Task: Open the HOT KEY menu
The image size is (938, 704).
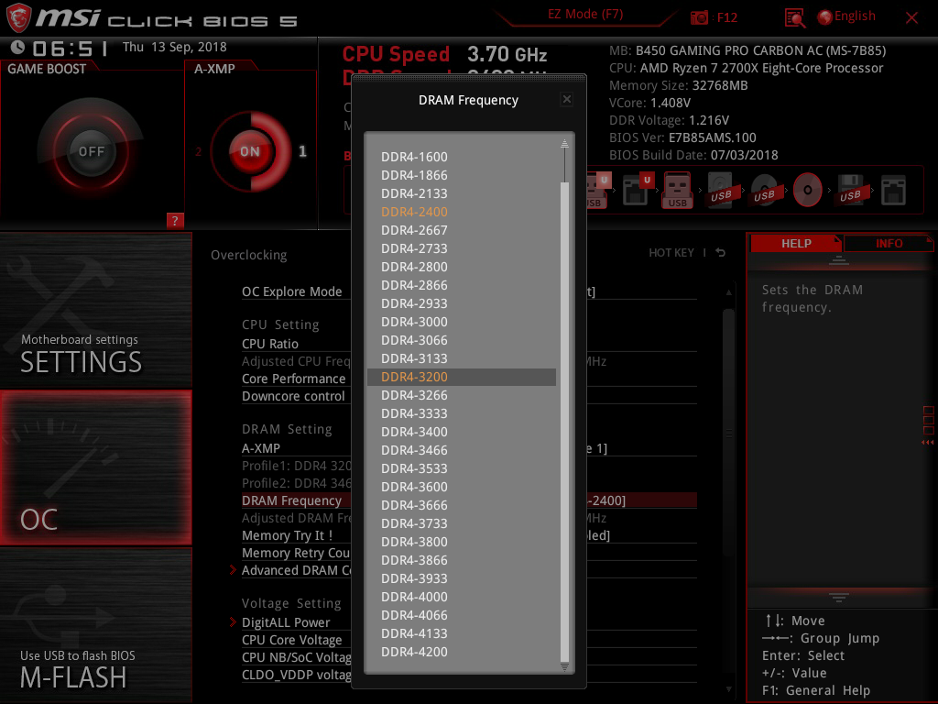Action: click(x=671, y=253)
